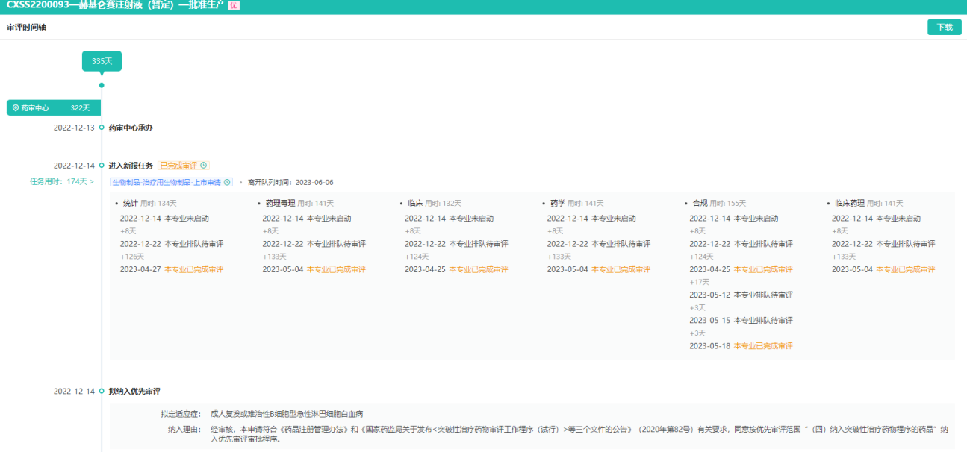The image size is (967, 452).
Task: Click the clock icon in 生物制品 tag
Action: pos(228,182)
